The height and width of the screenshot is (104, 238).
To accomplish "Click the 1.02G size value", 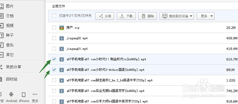I will (x=231, y=80).
